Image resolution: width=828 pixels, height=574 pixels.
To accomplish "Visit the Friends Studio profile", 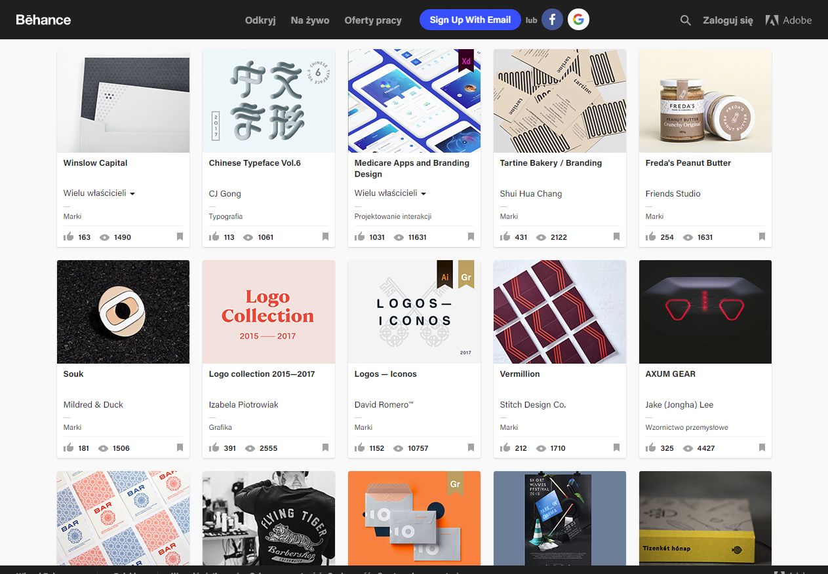I will tap(673, 193).
